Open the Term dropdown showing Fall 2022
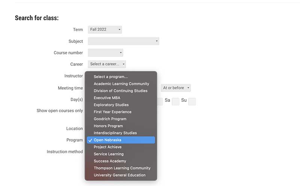 click(x=105, y=30)
